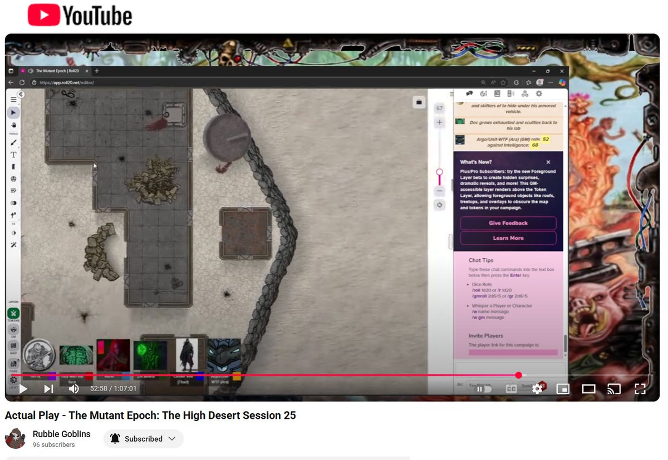Viewport: 668px width, 460px height.
Task: Select the Roll20 magic wand tool
Action: pyautogui.click(x=13, y=245)
